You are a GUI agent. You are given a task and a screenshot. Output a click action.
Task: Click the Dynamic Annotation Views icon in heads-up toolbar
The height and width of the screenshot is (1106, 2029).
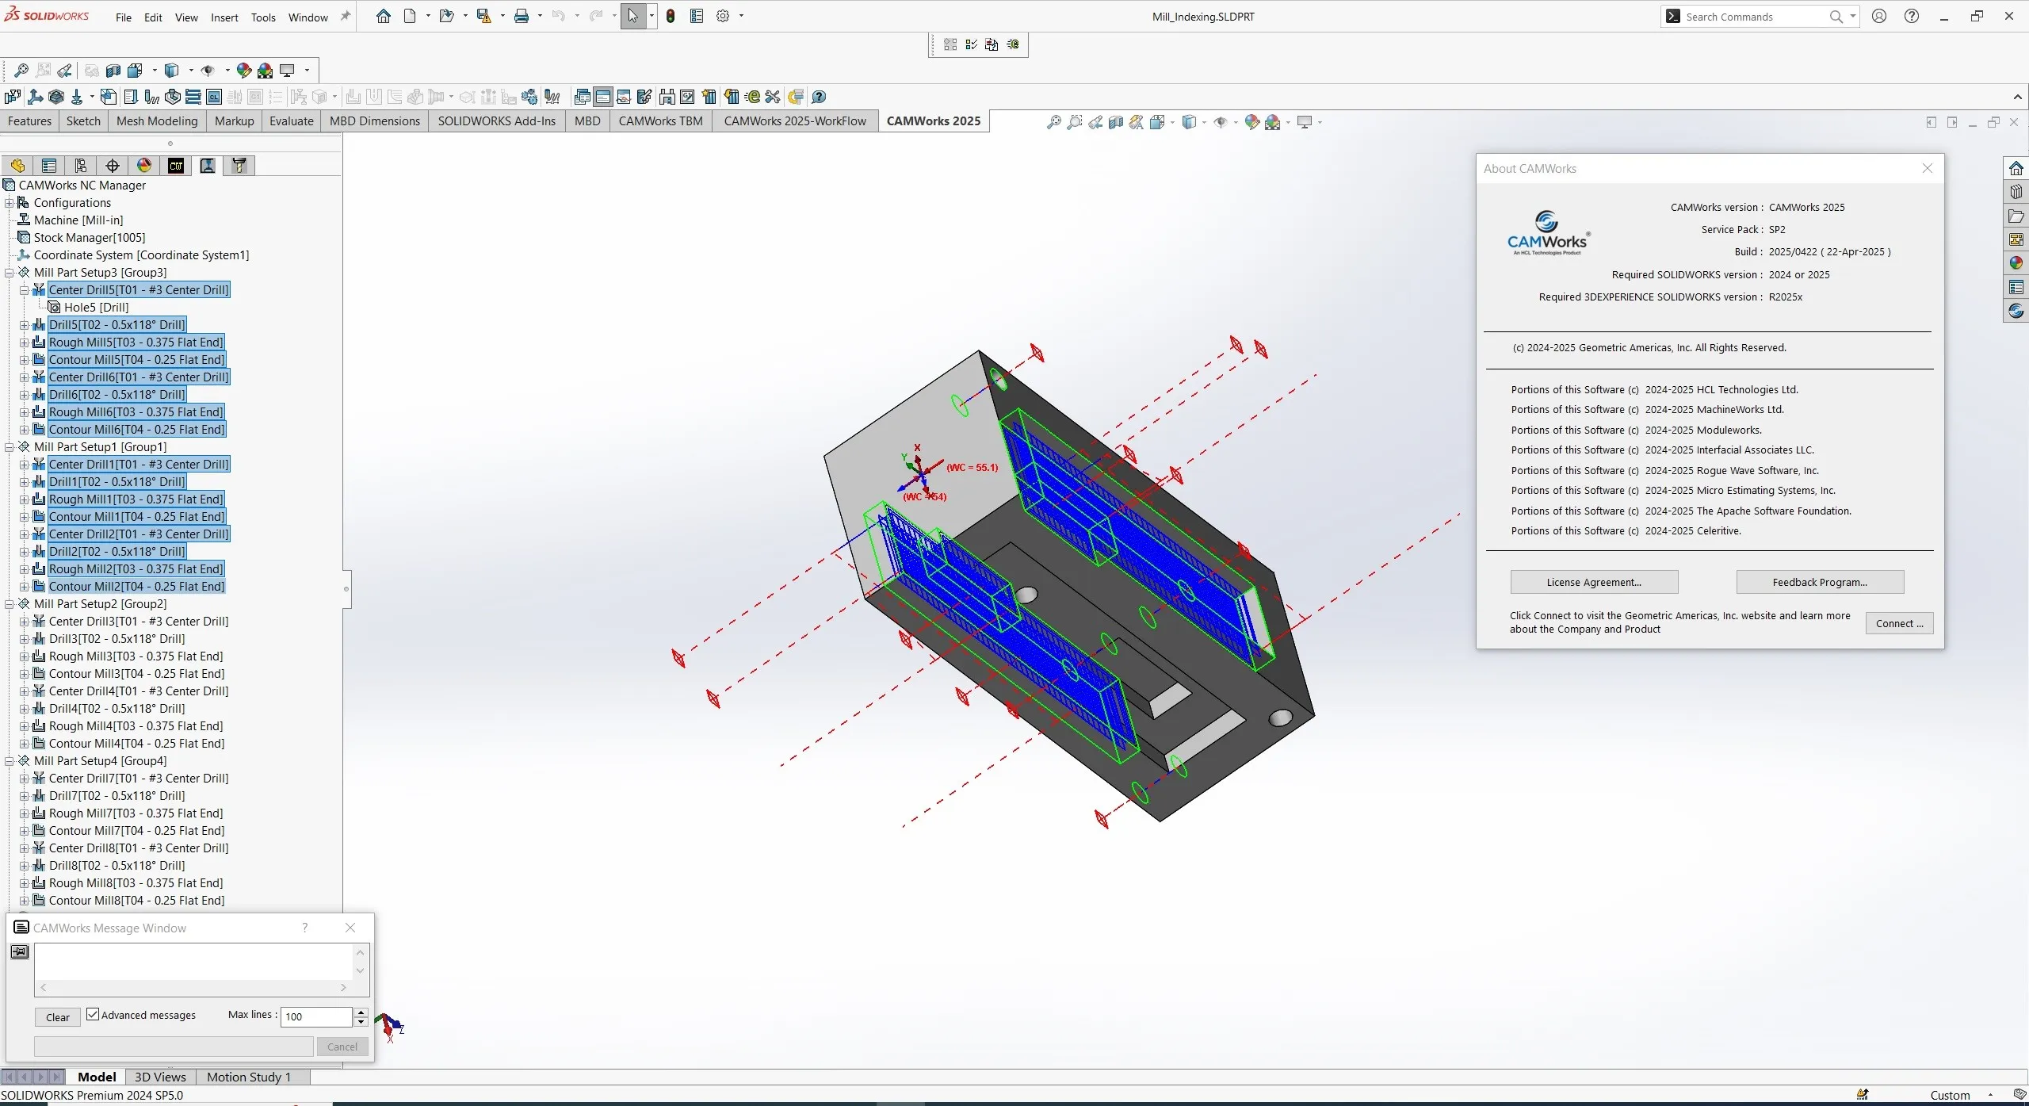point(1136,122)
